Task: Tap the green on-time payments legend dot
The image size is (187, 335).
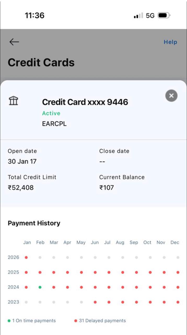Action: coord(9,321)
